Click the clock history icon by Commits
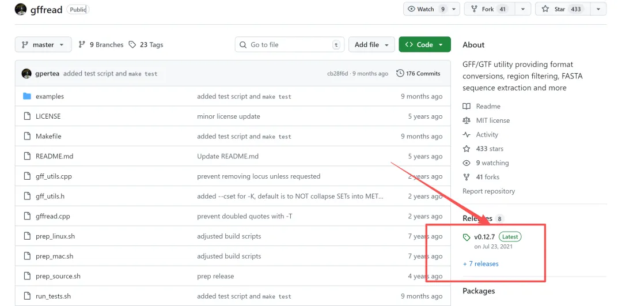The width and height of the screenshot is (622, 306). point(400,73)
